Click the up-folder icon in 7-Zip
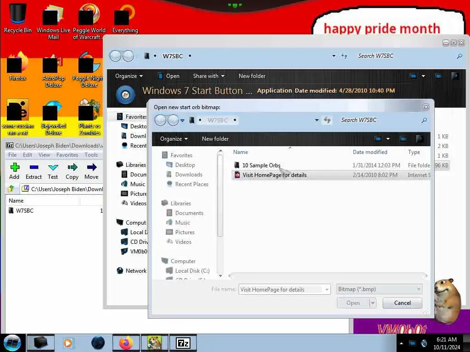The width and height of the screenshot is (470, 352). 11,189
